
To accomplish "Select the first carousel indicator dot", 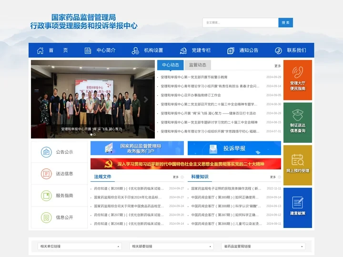I will click(x=91, y=135).
